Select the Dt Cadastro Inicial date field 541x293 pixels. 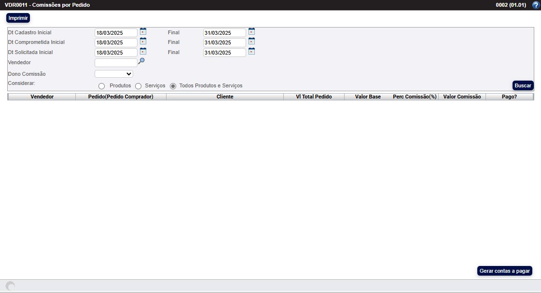click(x=116, y=32)
